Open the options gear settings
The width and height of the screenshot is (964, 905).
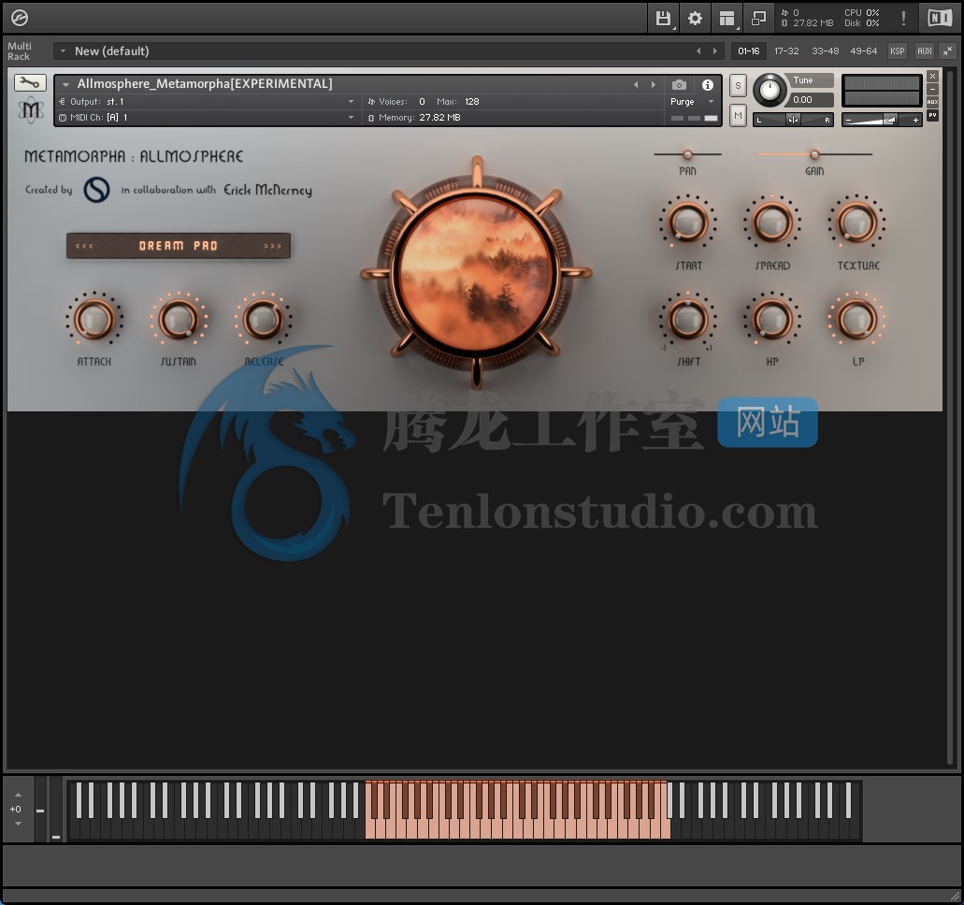coord(695,18)
